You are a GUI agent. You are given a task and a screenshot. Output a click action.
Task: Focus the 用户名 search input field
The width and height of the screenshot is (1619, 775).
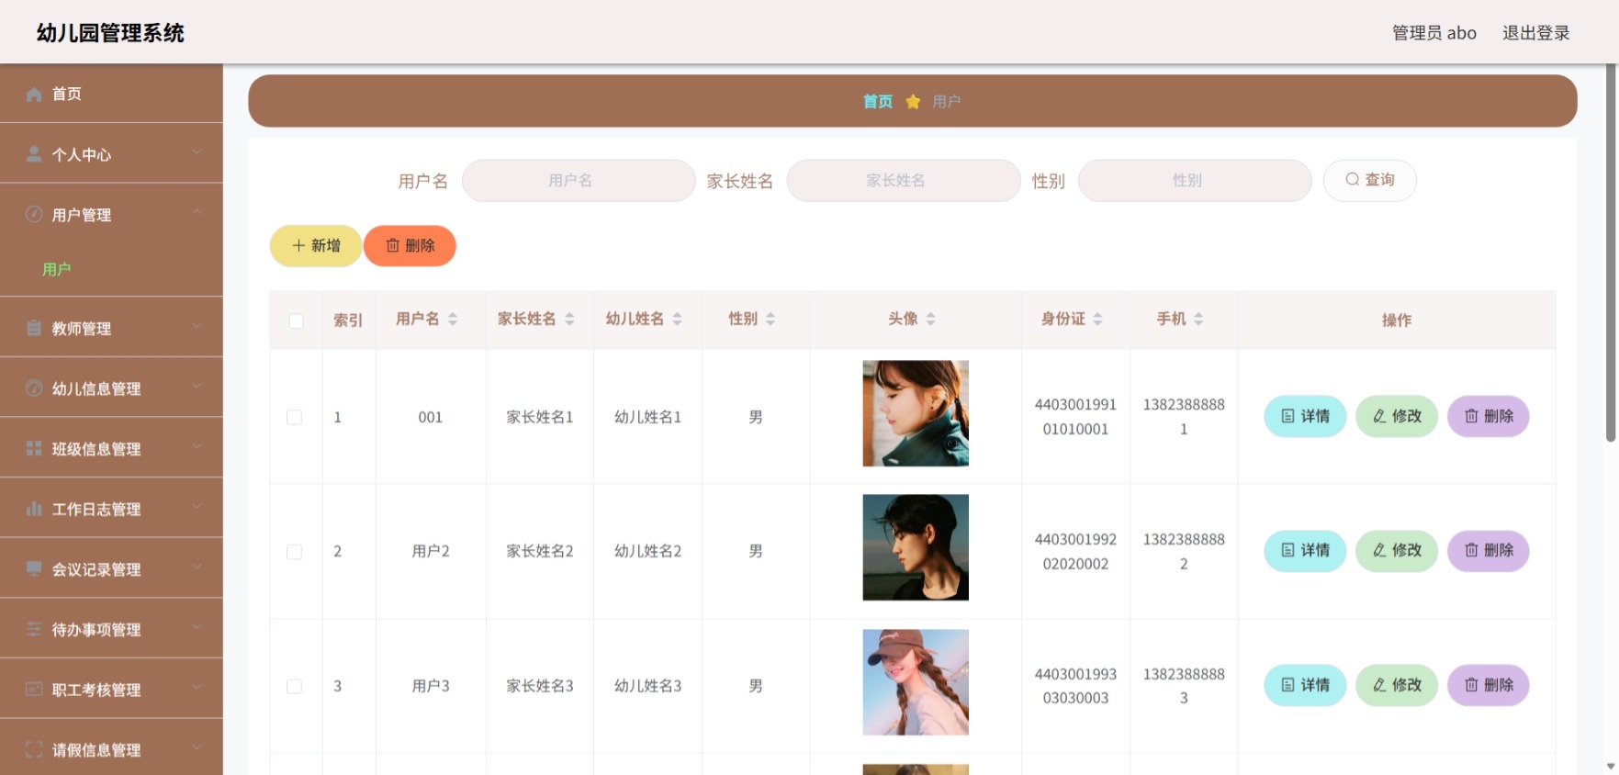(579, 180)
